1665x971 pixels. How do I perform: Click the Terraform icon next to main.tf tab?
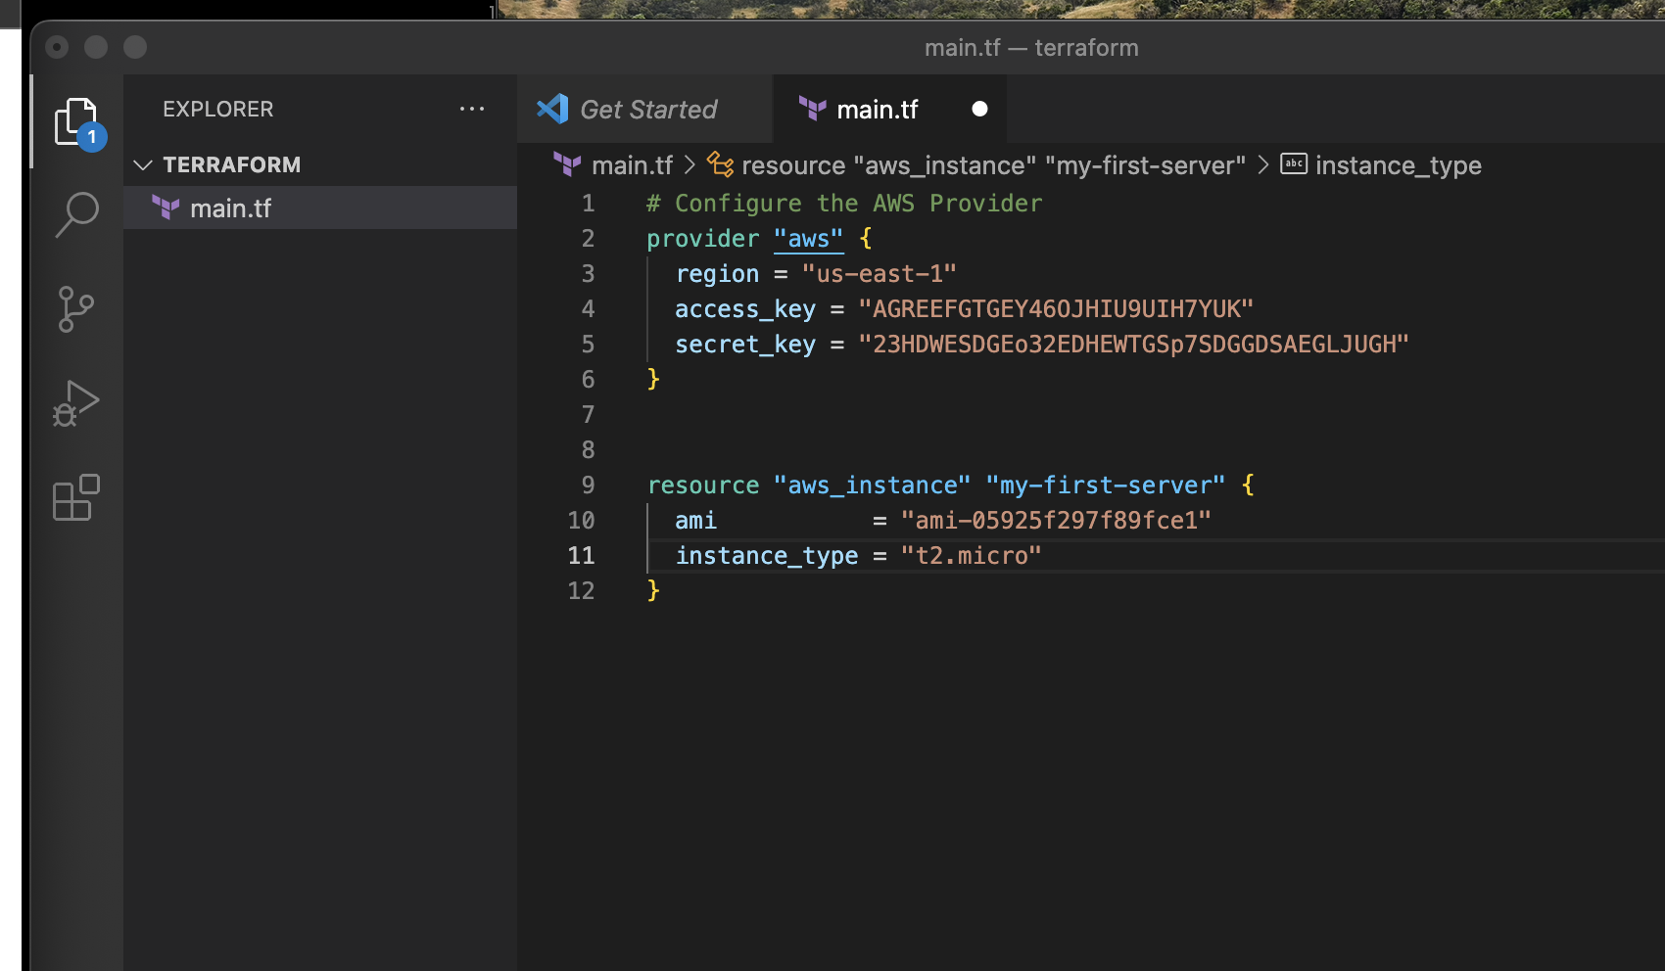[811, 109]
